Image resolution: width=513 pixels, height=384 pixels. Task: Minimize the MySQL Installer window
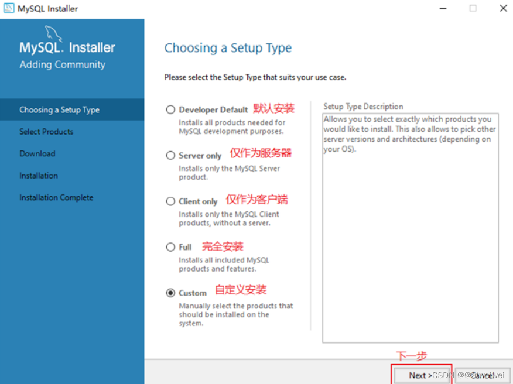(443, 9)
